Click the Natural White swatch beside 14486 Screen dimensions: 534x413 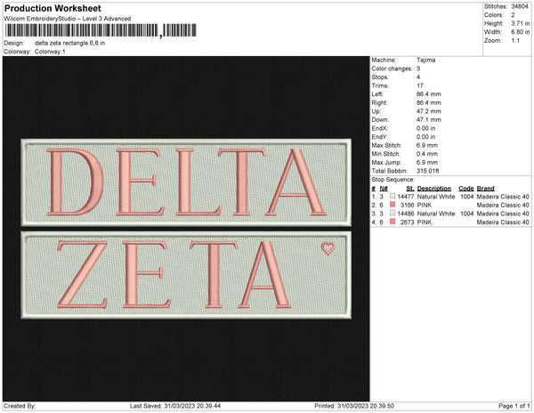coord(392,213)
